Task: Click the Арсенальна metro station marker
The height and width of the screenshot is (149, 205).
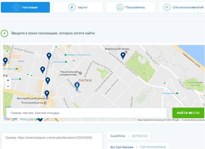Action: click(177, 93)
